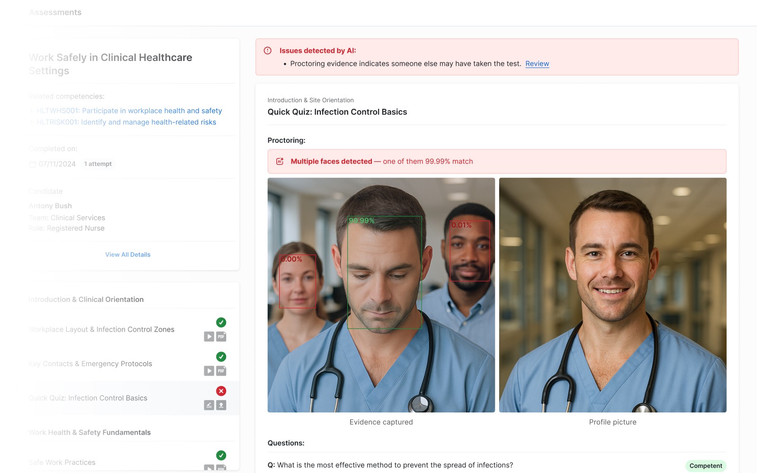Click the AI face-detection icon in proctoring alert
Viewport: 757px width, 473px height.
(x=280, y=161)
